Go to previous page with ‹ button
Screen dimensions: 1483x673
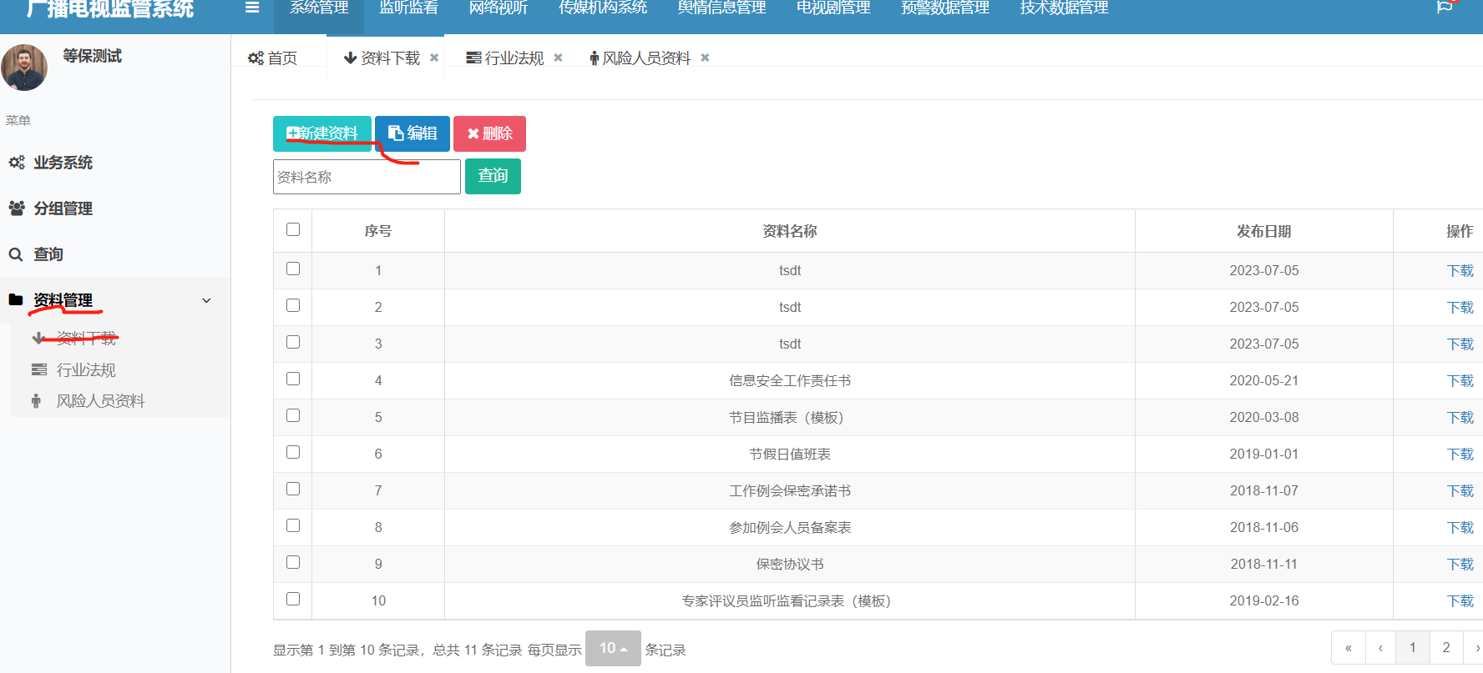[x=1380, y=648]
